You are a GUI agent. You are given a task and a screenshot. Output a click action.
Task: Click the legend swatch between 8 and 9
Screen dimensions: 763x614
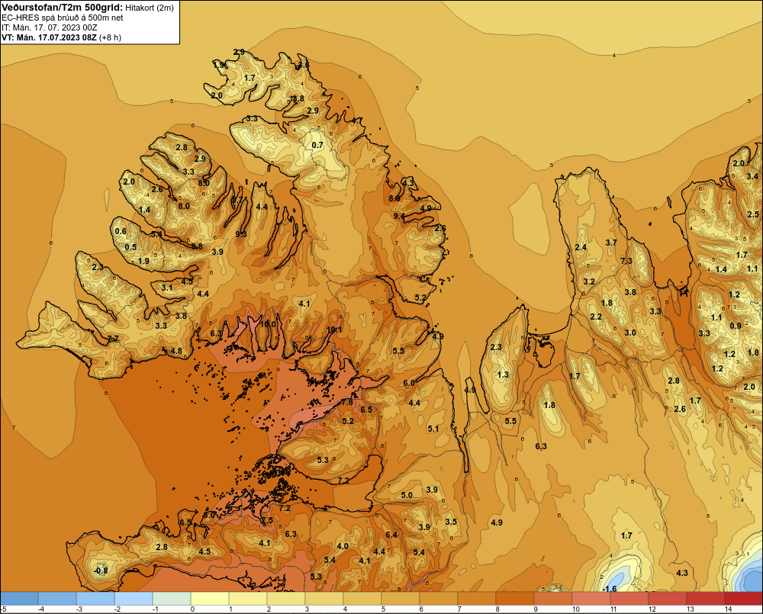[x=515, y=599]
